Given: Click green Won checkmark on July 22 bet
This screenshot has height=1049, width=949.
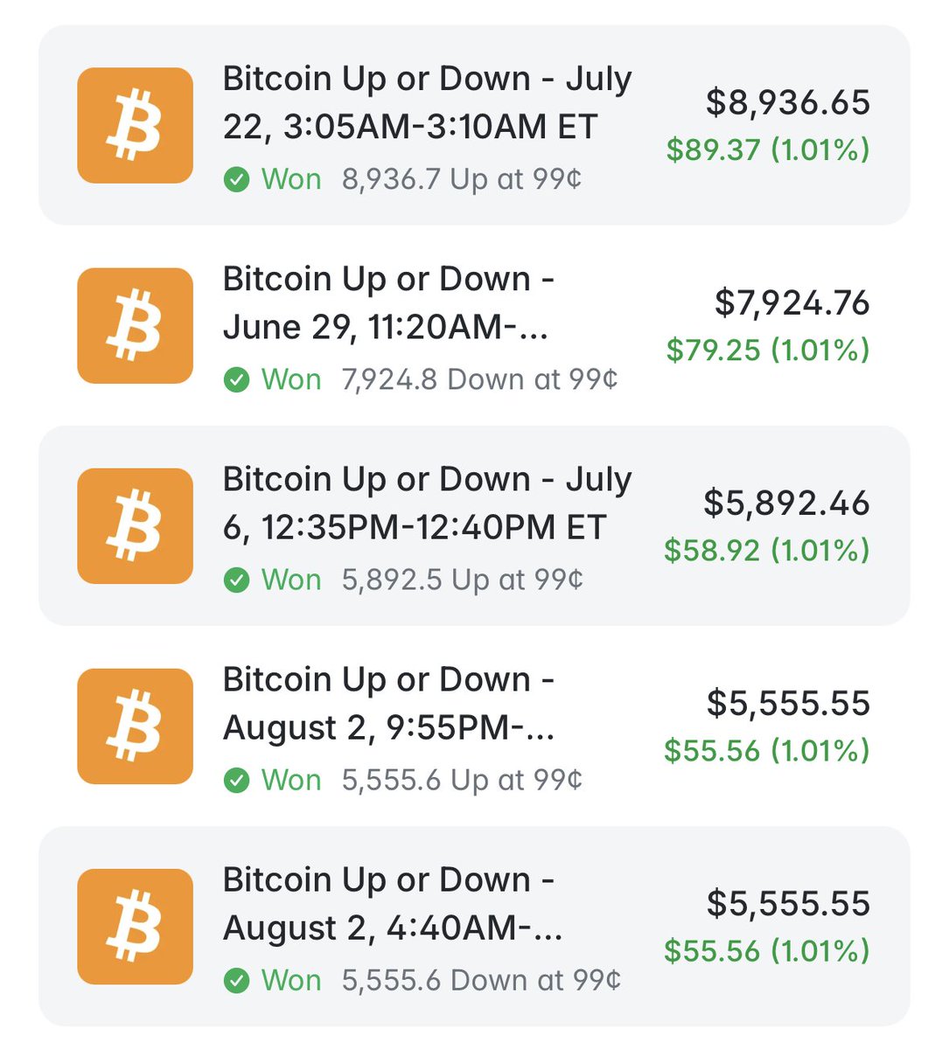Looking at the screenshot, I should 236,180.
